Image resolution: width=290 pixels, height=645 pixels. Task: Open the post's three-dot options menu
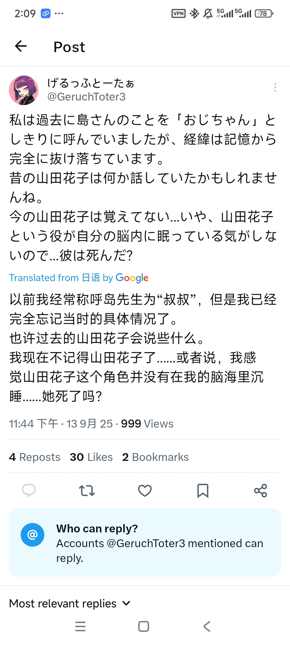coord(275,87)
